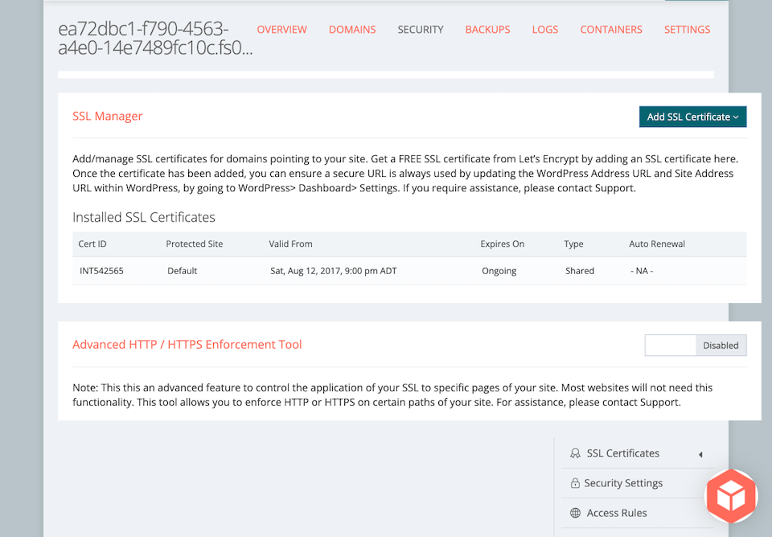
Task: Select the INT542565 certificate row
Action: [x=409, y=271]
